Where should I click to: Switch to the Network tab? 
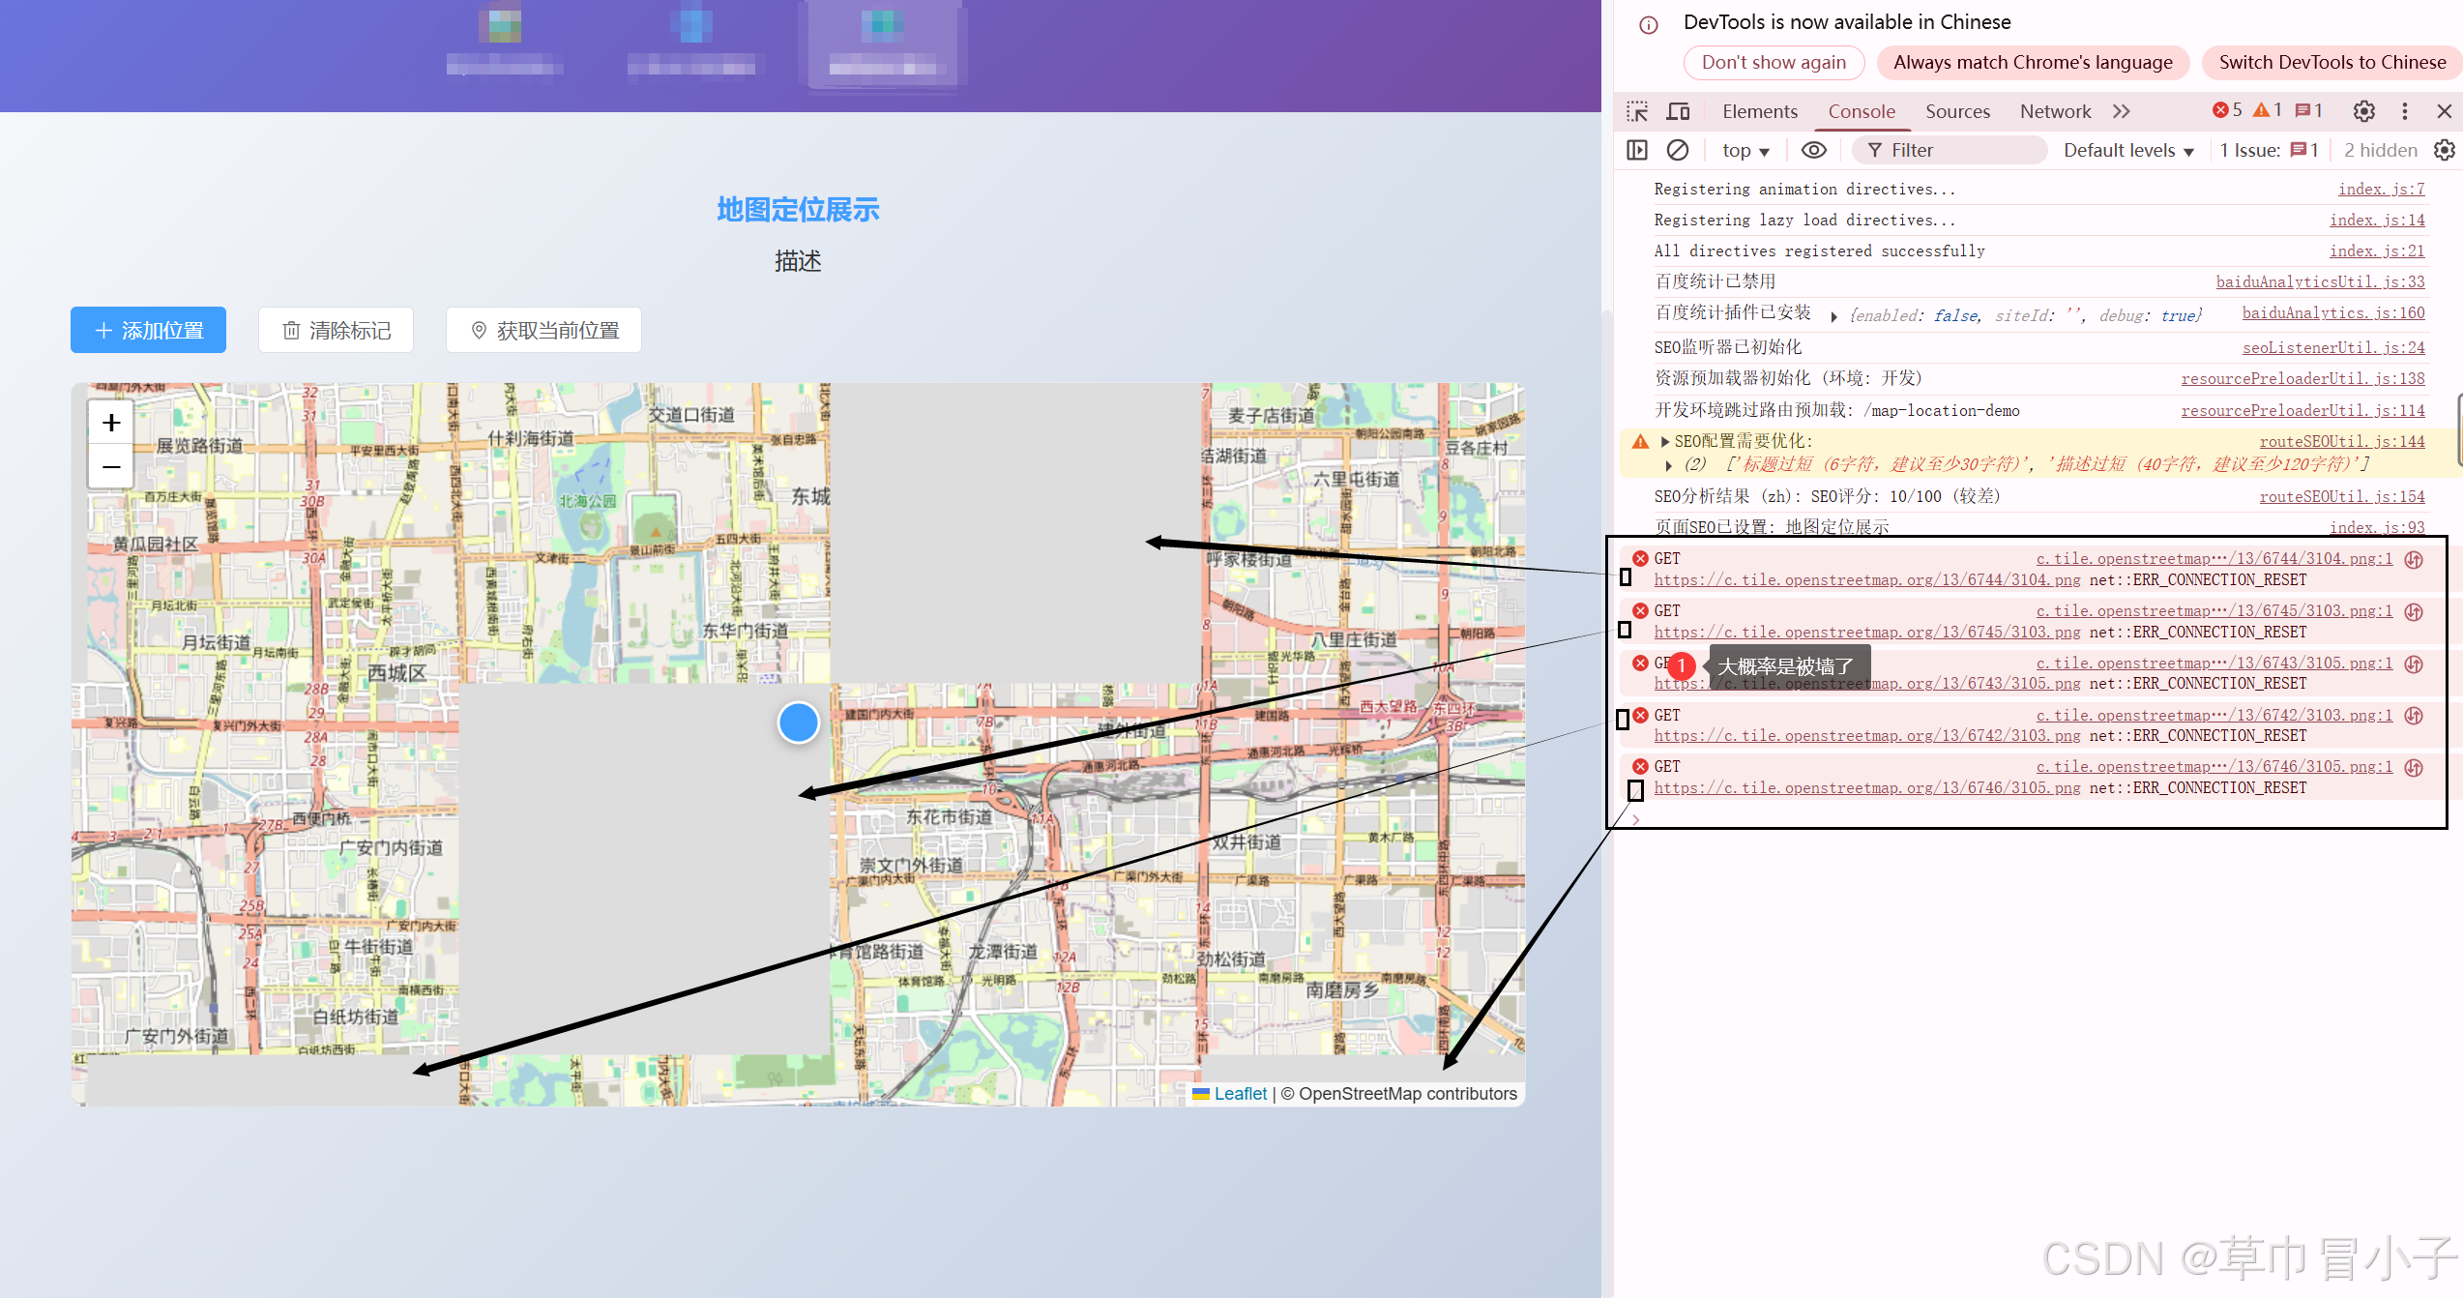(2055, 111)
